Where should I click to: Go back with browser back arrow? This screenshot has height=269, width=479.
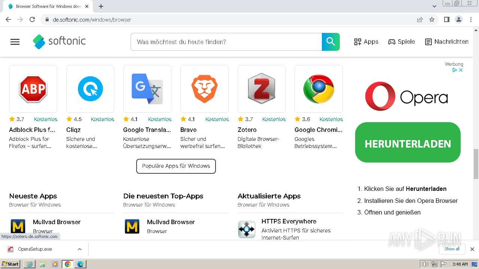click(x=8, y=19)
